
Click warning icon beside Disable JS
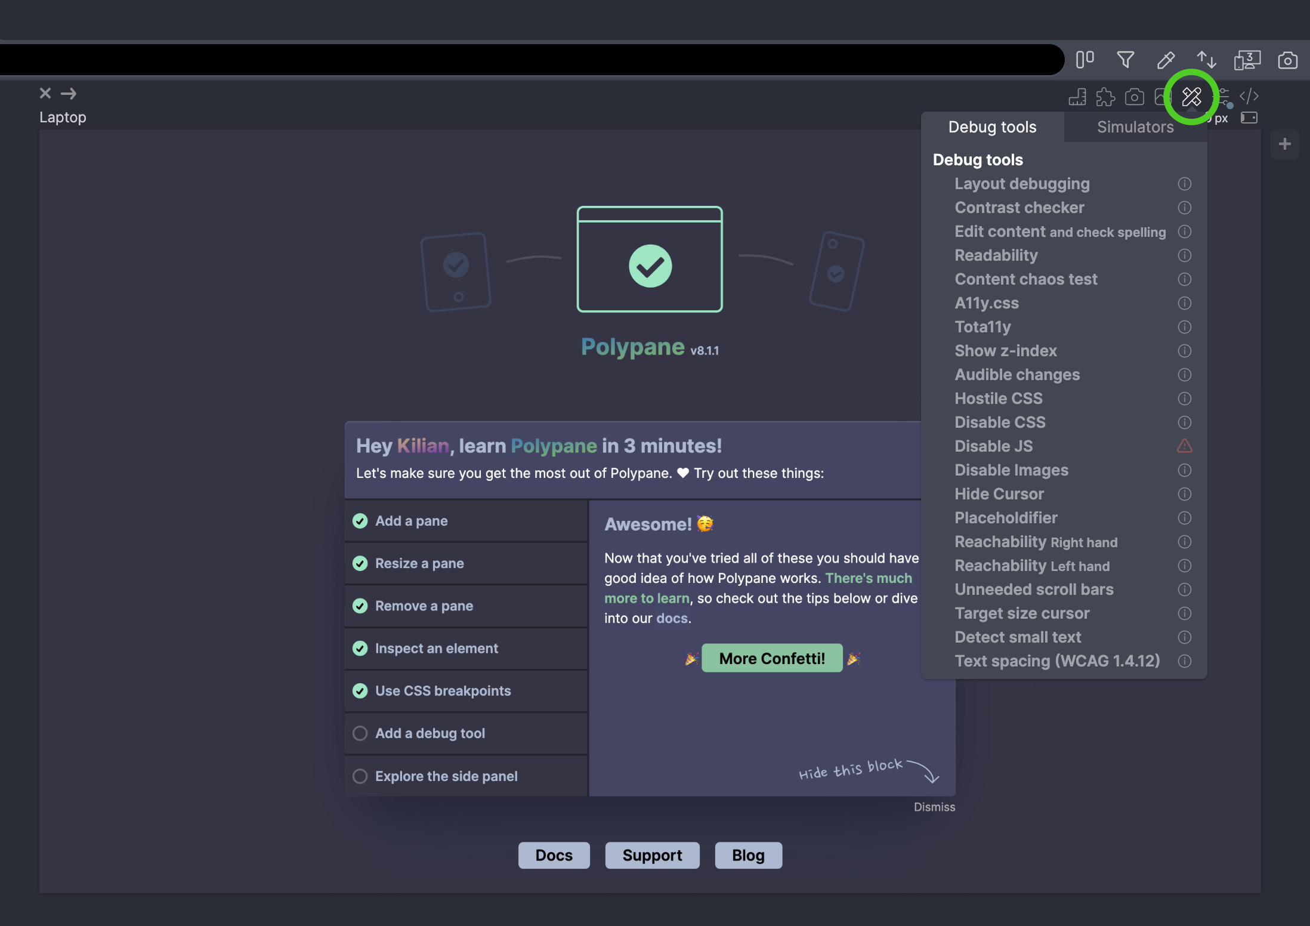click(x=1185, y=446)
